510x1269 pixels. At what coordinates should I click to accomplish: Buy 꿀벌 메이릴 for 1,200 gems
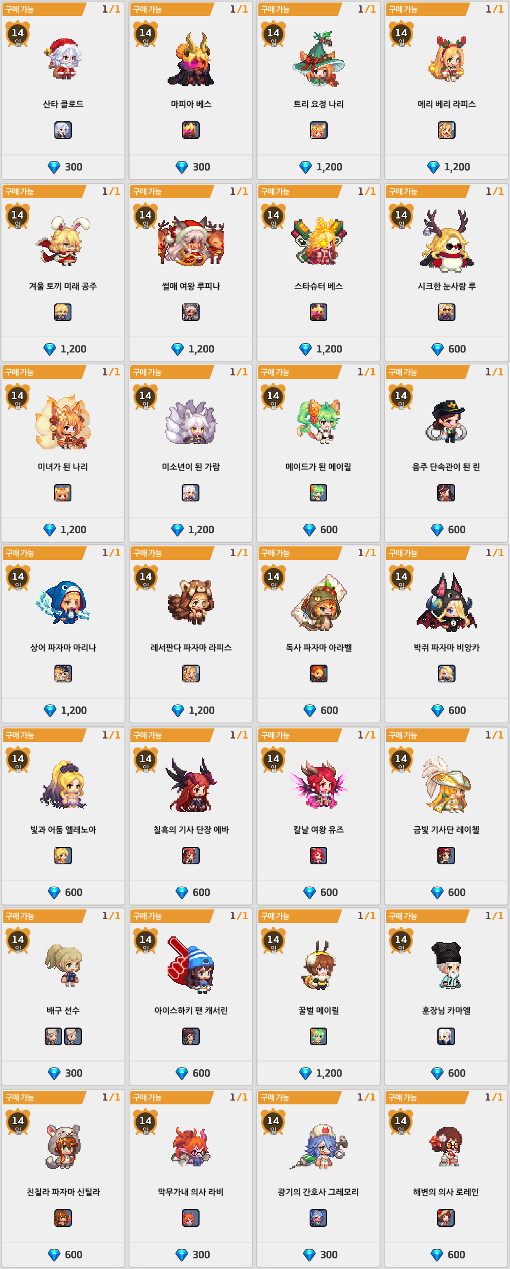coord(318,1073)
